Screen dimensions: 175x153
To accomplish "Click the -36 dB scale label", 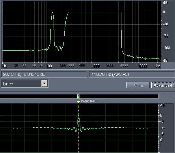I will (x=166, y=24).
